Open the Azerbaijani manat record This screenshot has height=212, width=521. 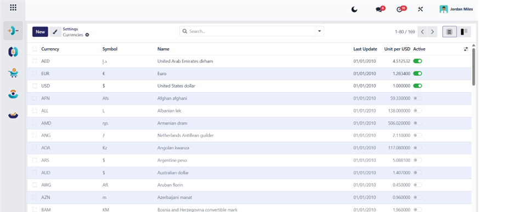175,197
